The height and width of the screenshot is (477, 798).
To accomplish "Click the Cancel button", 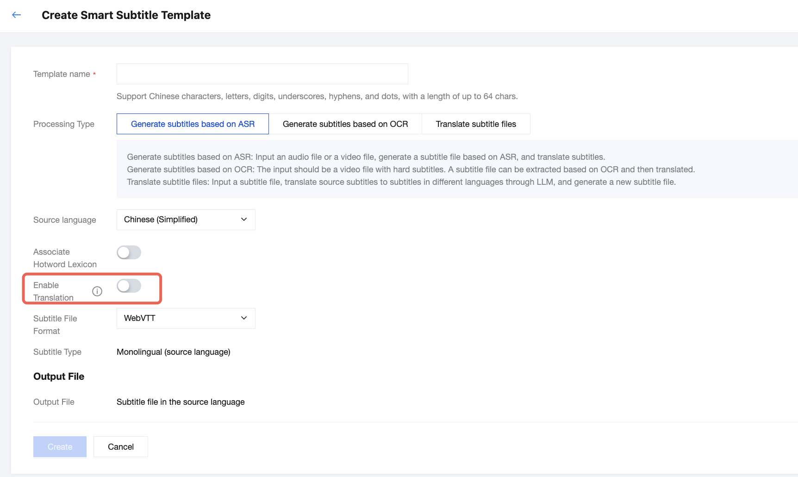I will 121,447.
